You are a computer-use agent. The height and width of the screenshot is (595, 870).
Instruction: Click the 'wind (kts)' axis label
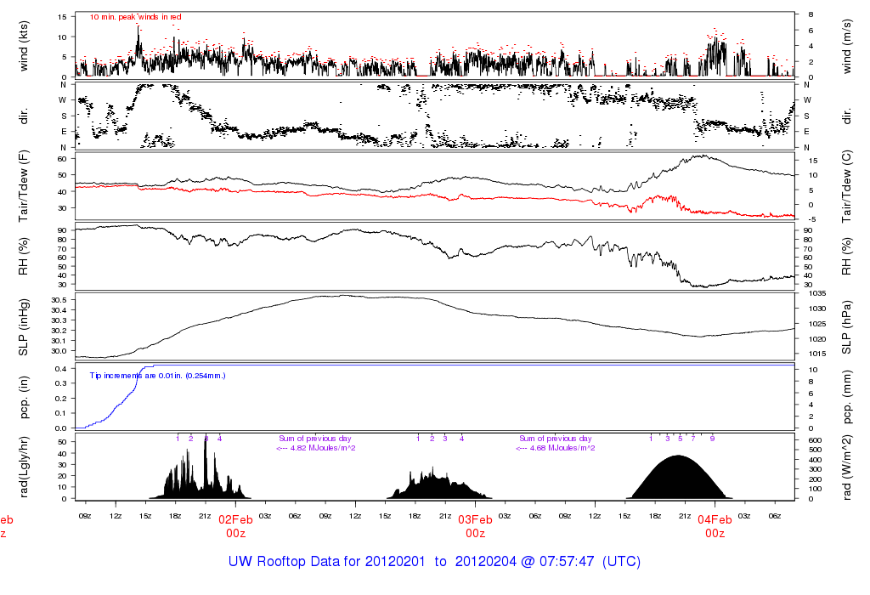click(23, 46)
